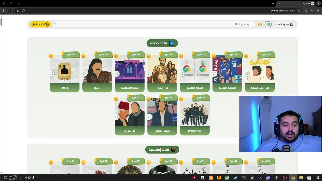Select the كان إنسان category label

click(x=162, y=88)
